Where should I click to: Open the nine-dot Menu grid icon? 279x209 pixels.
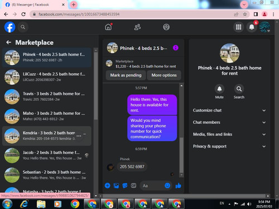pyautogui.click(x=238, y=27)
